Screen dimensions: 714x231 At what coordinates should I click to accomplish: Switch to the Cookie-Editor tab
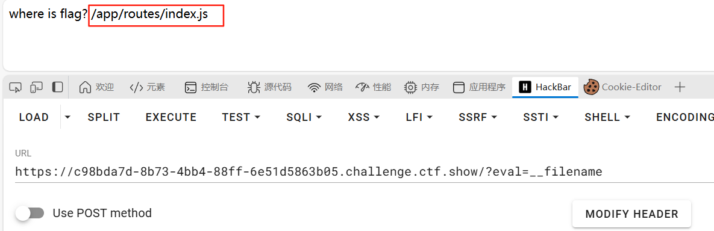[x=622, y=87]
